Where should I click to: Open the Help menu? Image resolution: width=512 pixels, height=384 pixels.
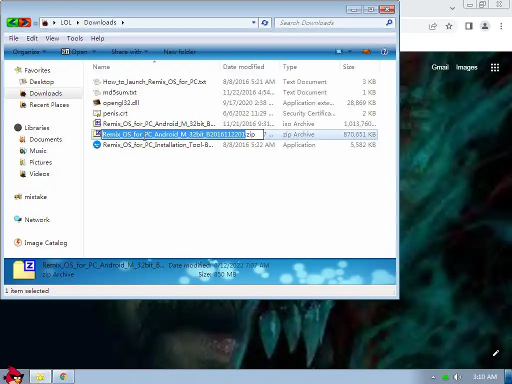pos(97,38)
